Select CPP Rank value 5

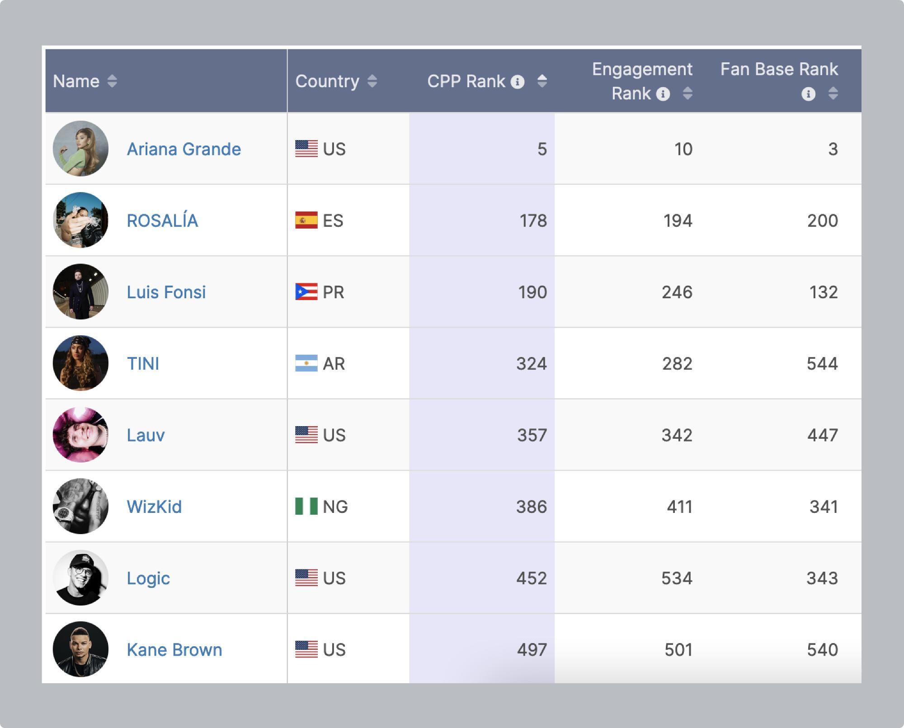[x=542, y=149]
